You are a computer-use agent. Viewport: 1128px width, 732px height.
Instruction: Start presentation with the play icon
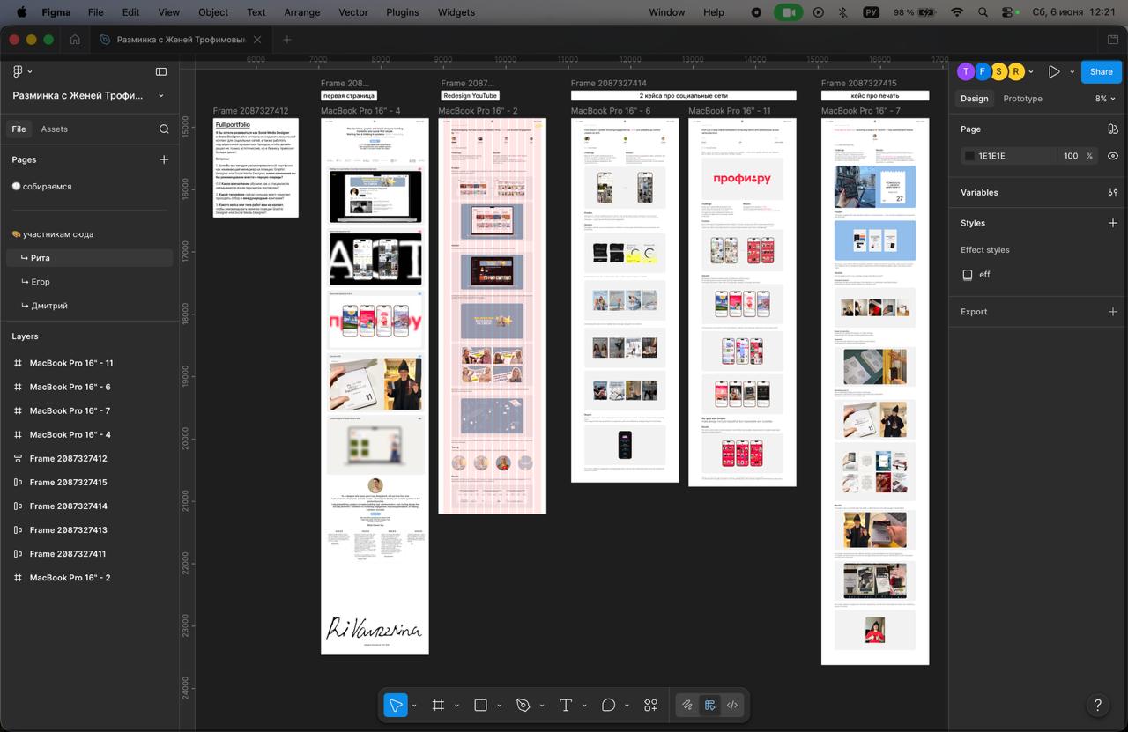click(1054, 71)
